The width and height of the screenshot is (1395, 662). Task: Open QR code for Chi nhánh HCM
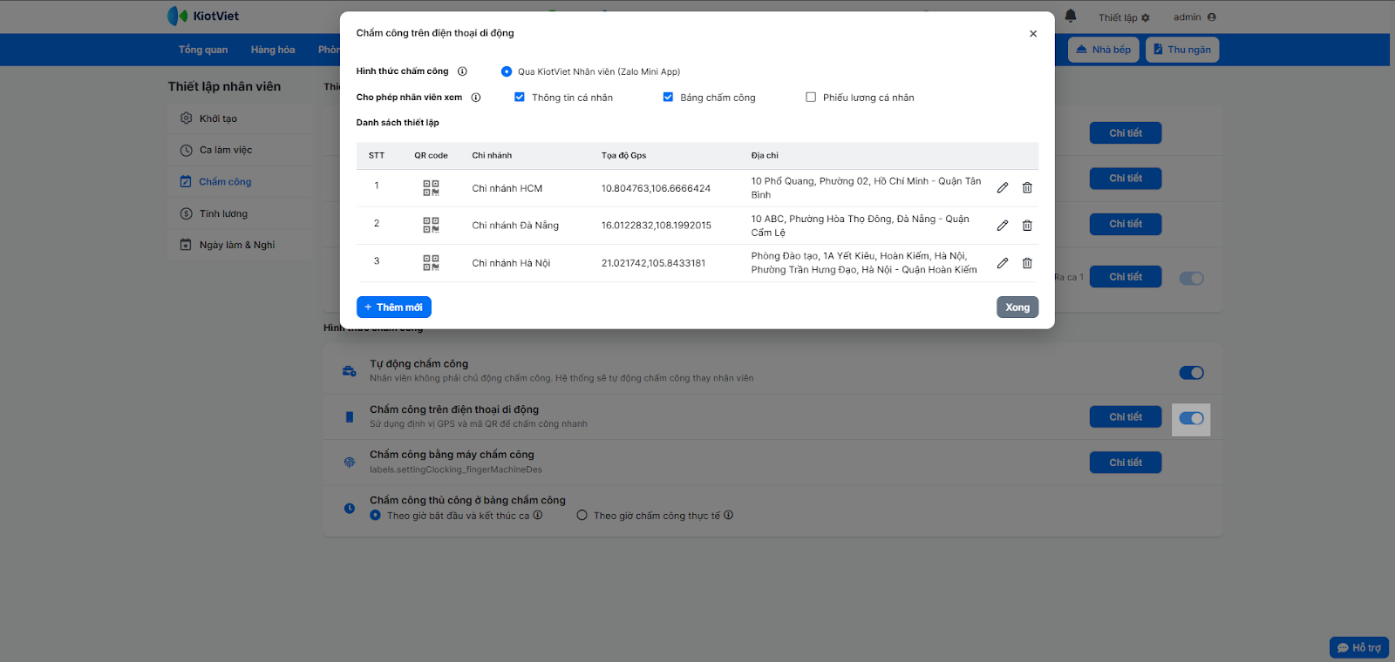click(x=431, y=188)
